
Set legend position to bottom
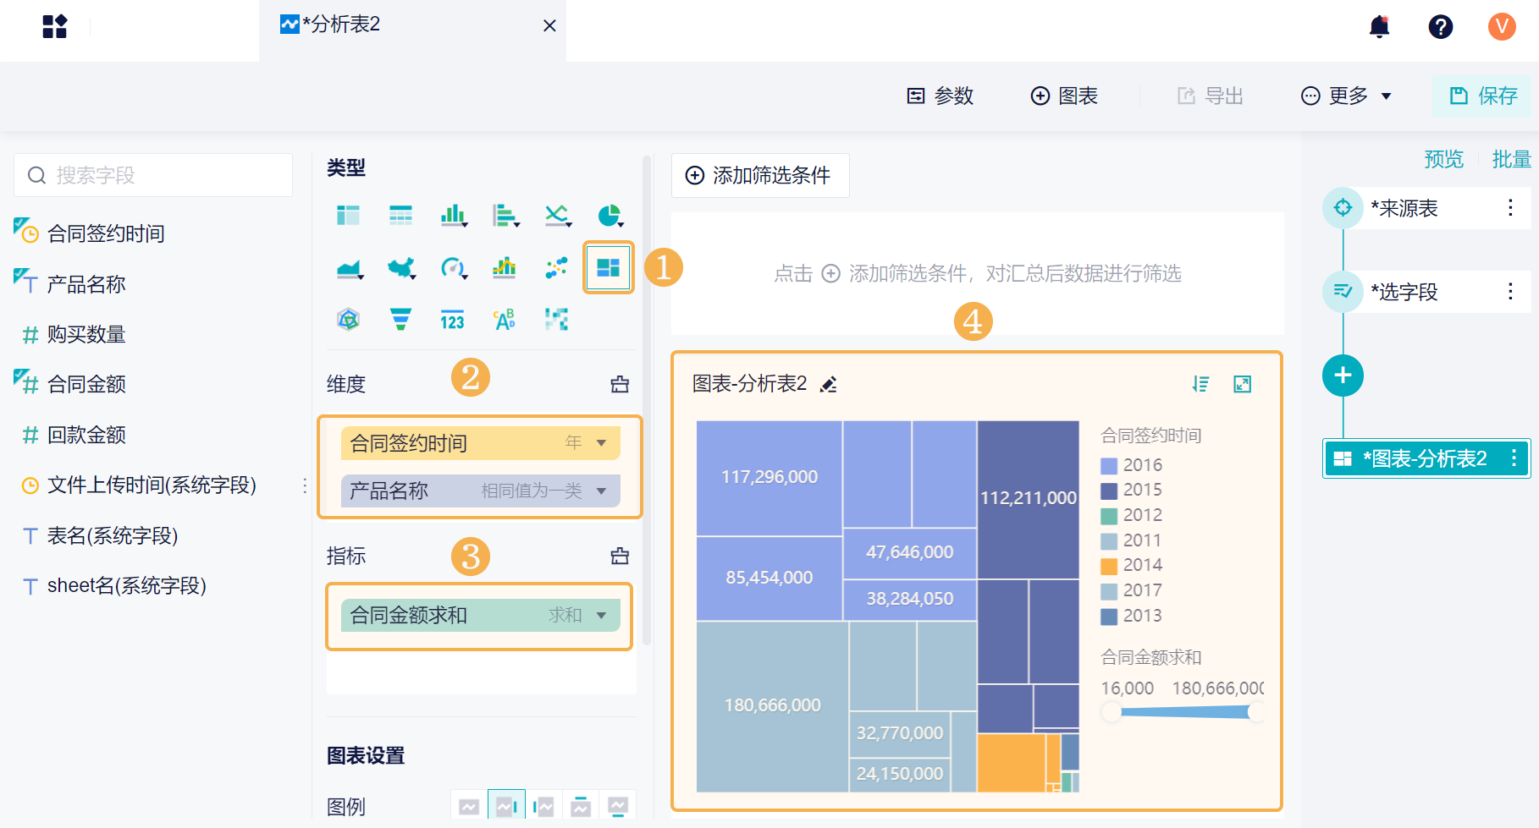point(618,807)
